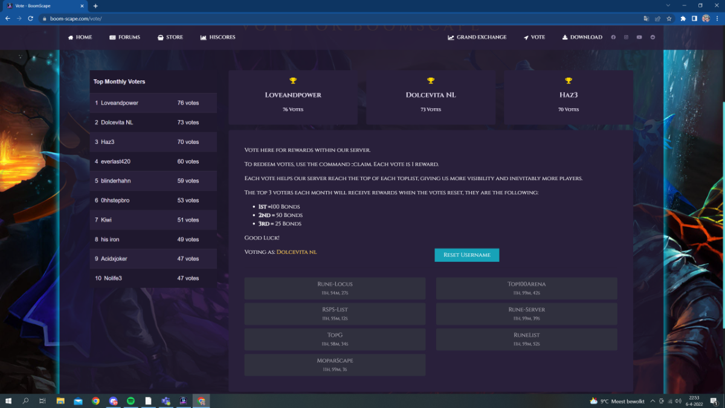Expand the Chrome tab search chevron
This screenshot has height=408, width=725.
[x=668, y=5]
